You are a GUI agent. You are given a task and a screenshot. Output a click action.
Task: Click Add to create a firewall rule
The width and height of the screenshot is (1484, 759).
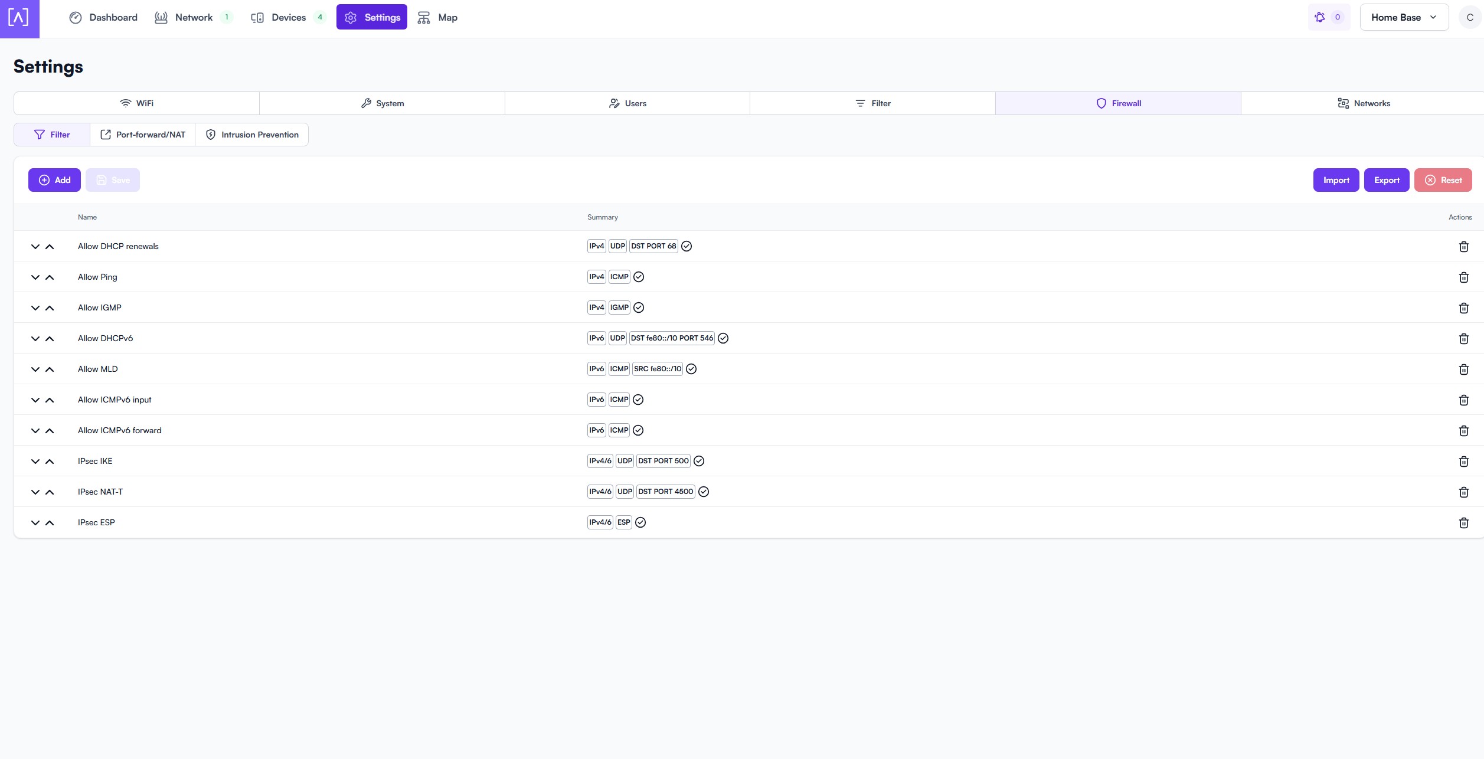54,180
